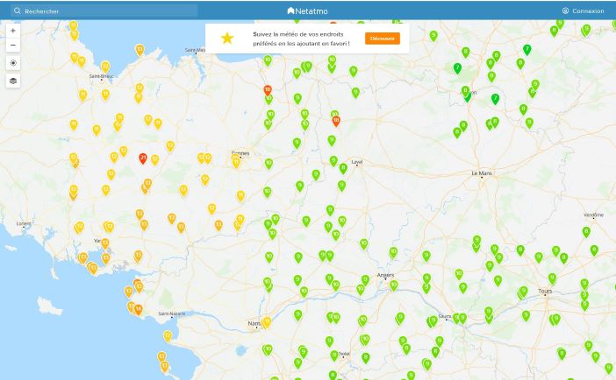This screenshot has width=616, height=380.
Task: Select orange 14 marker near Saint-Nazaire
Action: (x=138, y=308)
